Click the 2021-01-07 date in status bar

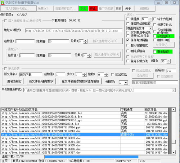point(123,161)
